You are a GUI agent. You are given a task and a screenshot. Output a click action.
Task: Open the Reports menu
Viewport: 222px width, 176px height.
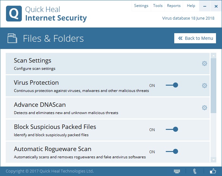click(x=174, y=6)
